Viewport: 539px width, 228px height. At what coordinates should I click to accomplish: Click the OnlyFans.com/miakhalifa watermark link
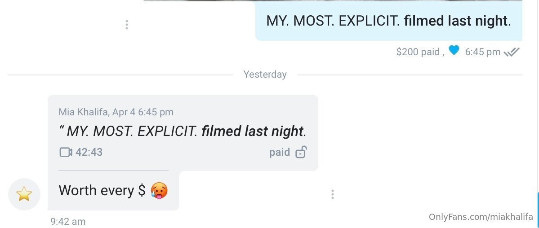[481, 217]
